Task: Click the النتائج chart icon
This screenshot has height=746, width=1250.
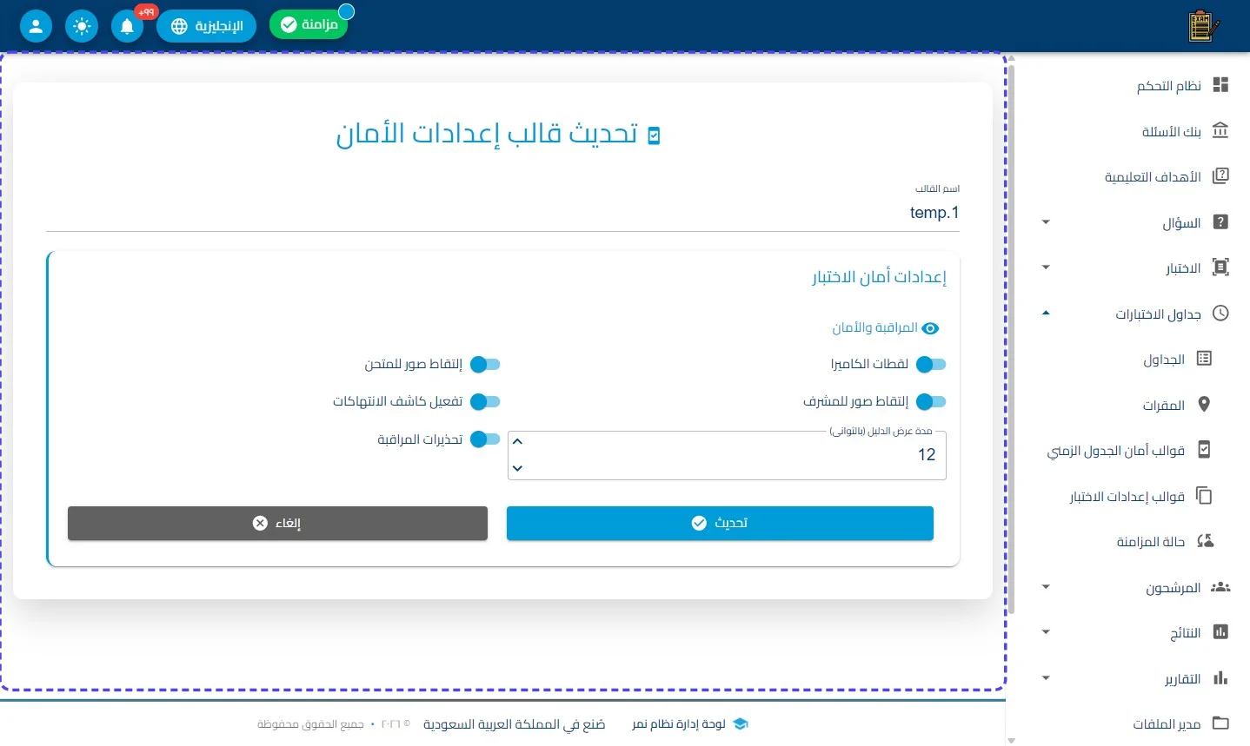Action: pos(1220,631)
